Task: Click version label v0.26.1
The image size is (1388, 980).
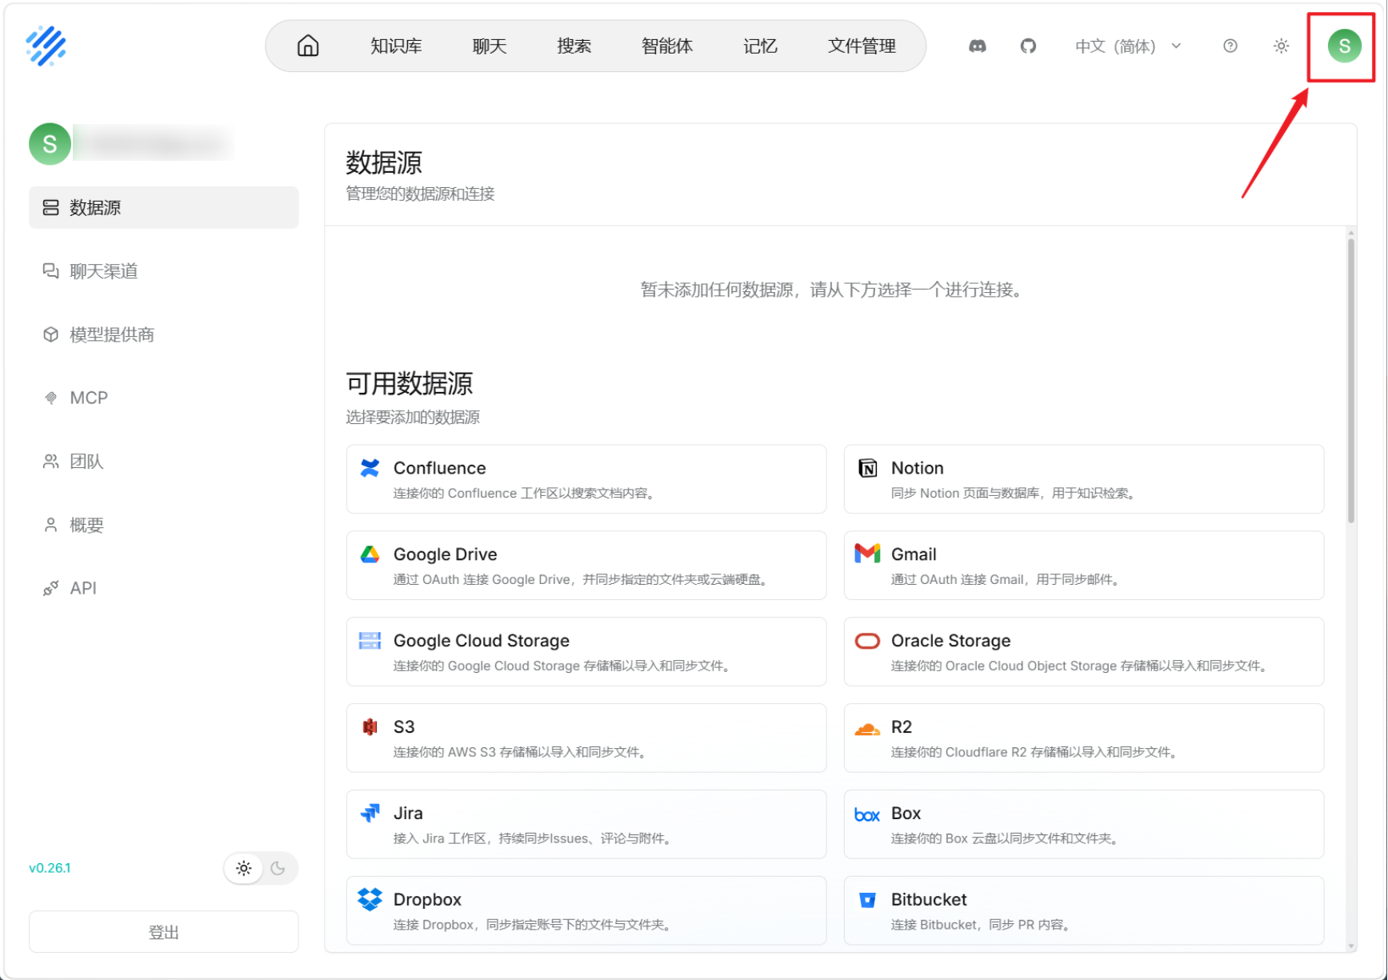Action: (50, 868)
